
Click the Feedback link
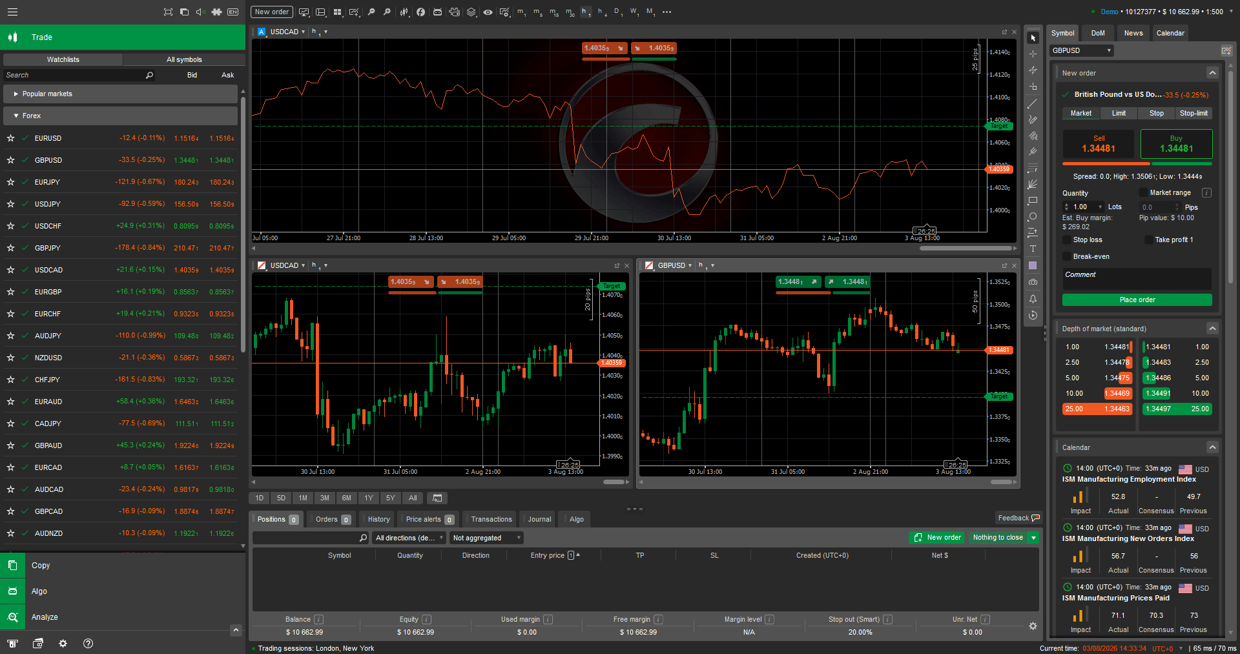1018,518
